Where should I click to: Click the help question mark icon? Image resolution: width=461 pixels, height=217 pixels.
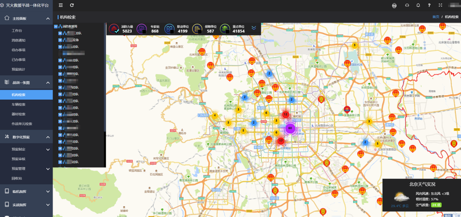point(429,5)
